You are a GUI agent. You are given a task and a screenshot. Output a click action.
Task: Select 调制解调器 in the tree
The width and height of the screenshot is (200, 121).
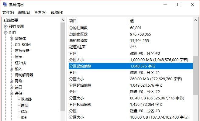[24, 75]
